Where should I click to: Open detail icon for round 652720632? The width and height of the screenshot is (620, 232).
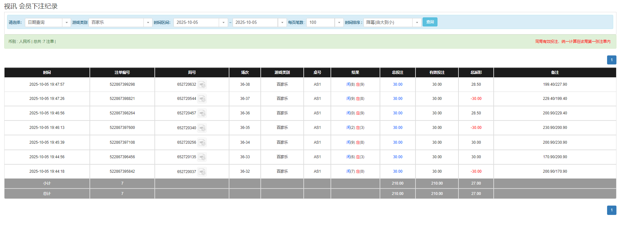point(202,85)
